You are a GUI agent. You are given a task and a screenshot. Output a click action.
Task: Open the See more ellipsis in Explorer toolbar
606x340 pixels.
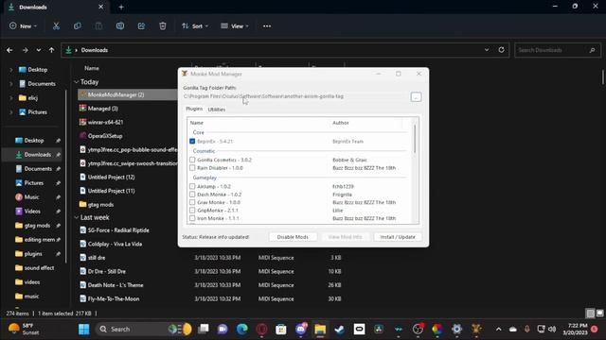(267, 26)
